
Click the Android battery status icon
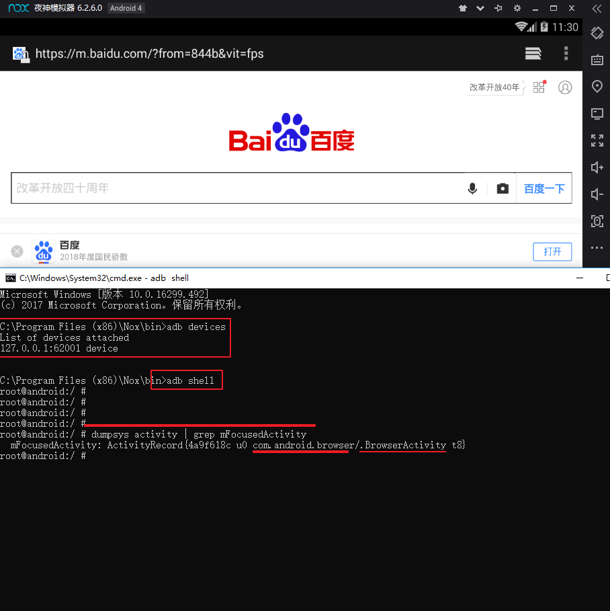click(x=544, y=27)
